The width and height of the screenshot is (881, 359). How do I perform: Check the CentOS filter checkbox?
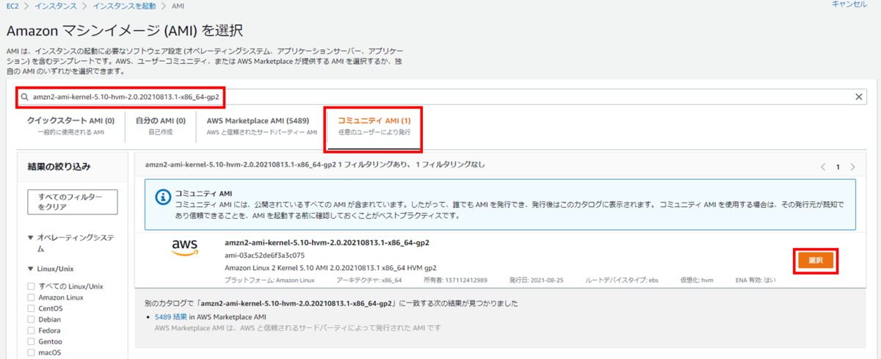31,308
